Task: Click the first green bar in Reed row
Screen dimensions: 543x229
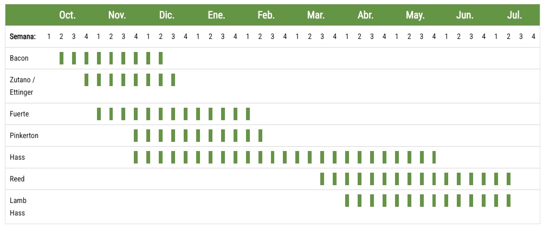Action: point(322,179)
